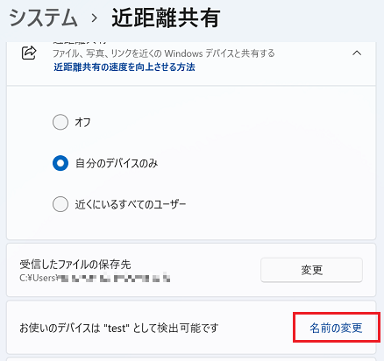Image resolution: width=384 pixels, height=361 pixels.
Task: Open 近距離共有の速度を向上させる方法 link
Action: [124, 67]
